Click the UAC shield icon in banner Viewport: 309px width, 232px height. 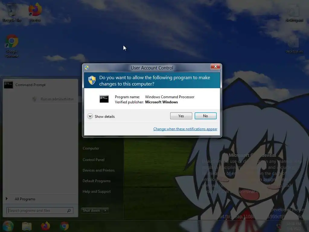[x=92, y=80]
